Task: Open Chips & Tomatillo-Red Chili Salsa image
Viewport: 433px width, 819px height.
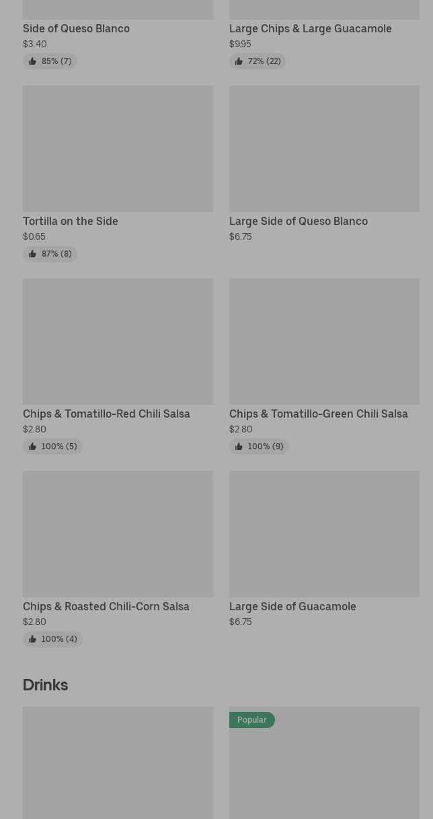Action: (x=118, y=341)
